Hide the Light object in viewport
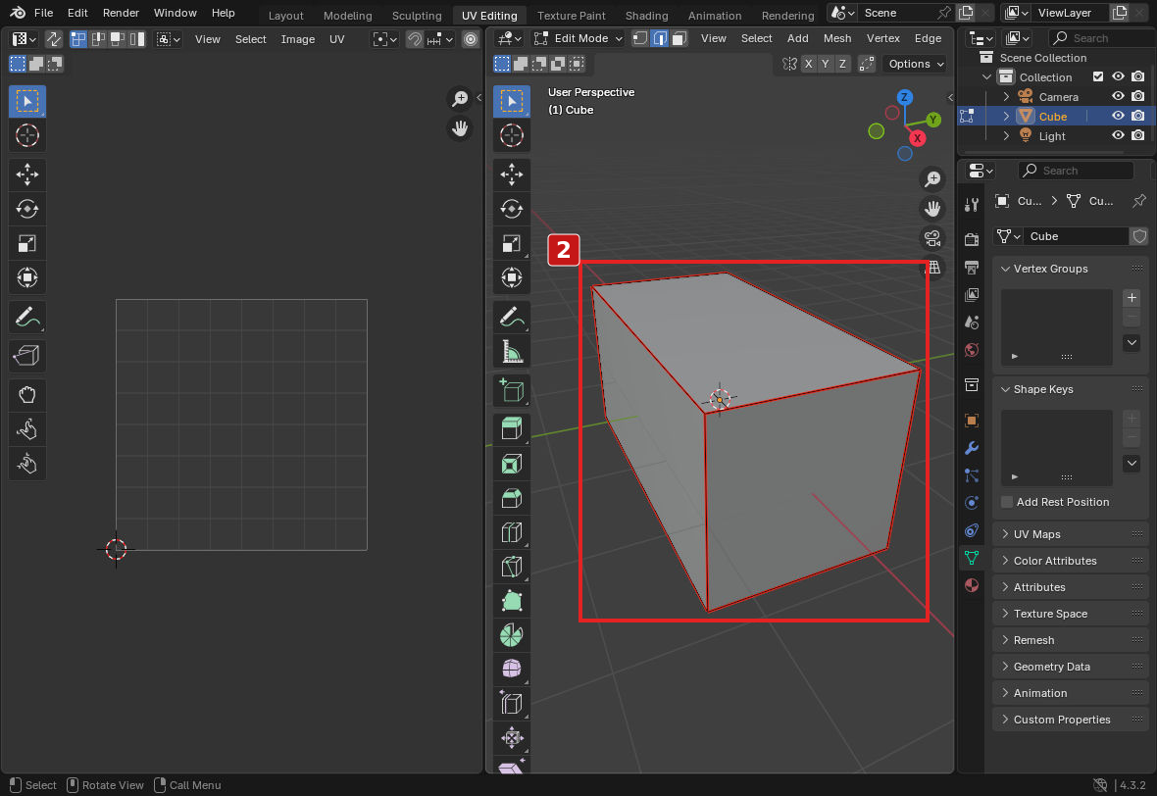This screenshot has height=796, width=1157. click(1118, 135)
